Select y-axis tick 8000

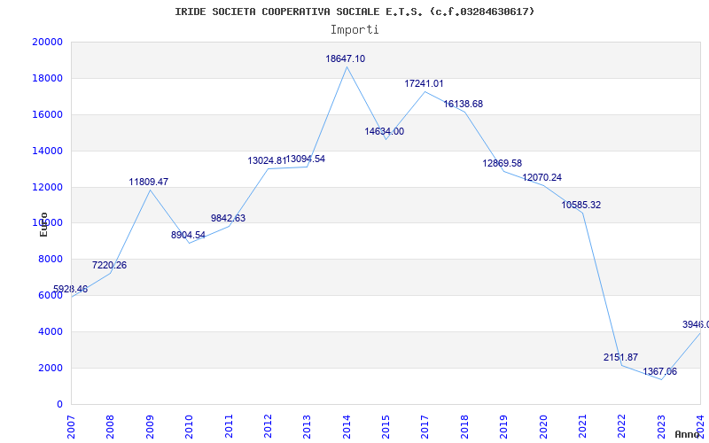(x=50, y=259)
